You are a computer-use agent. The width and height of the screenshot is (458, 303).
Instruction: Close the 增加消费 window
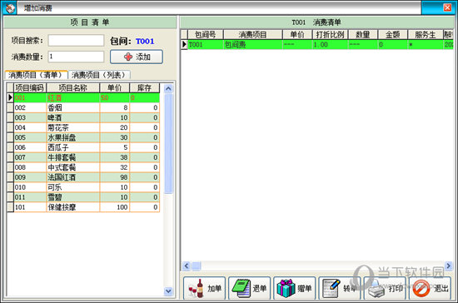tap(447, 7)
